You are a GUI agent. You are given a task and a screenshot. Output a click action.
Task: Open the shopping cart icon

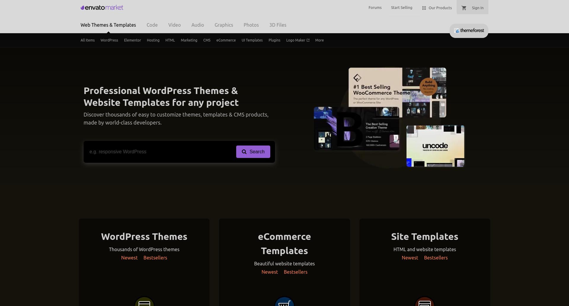tap(464, 8)
